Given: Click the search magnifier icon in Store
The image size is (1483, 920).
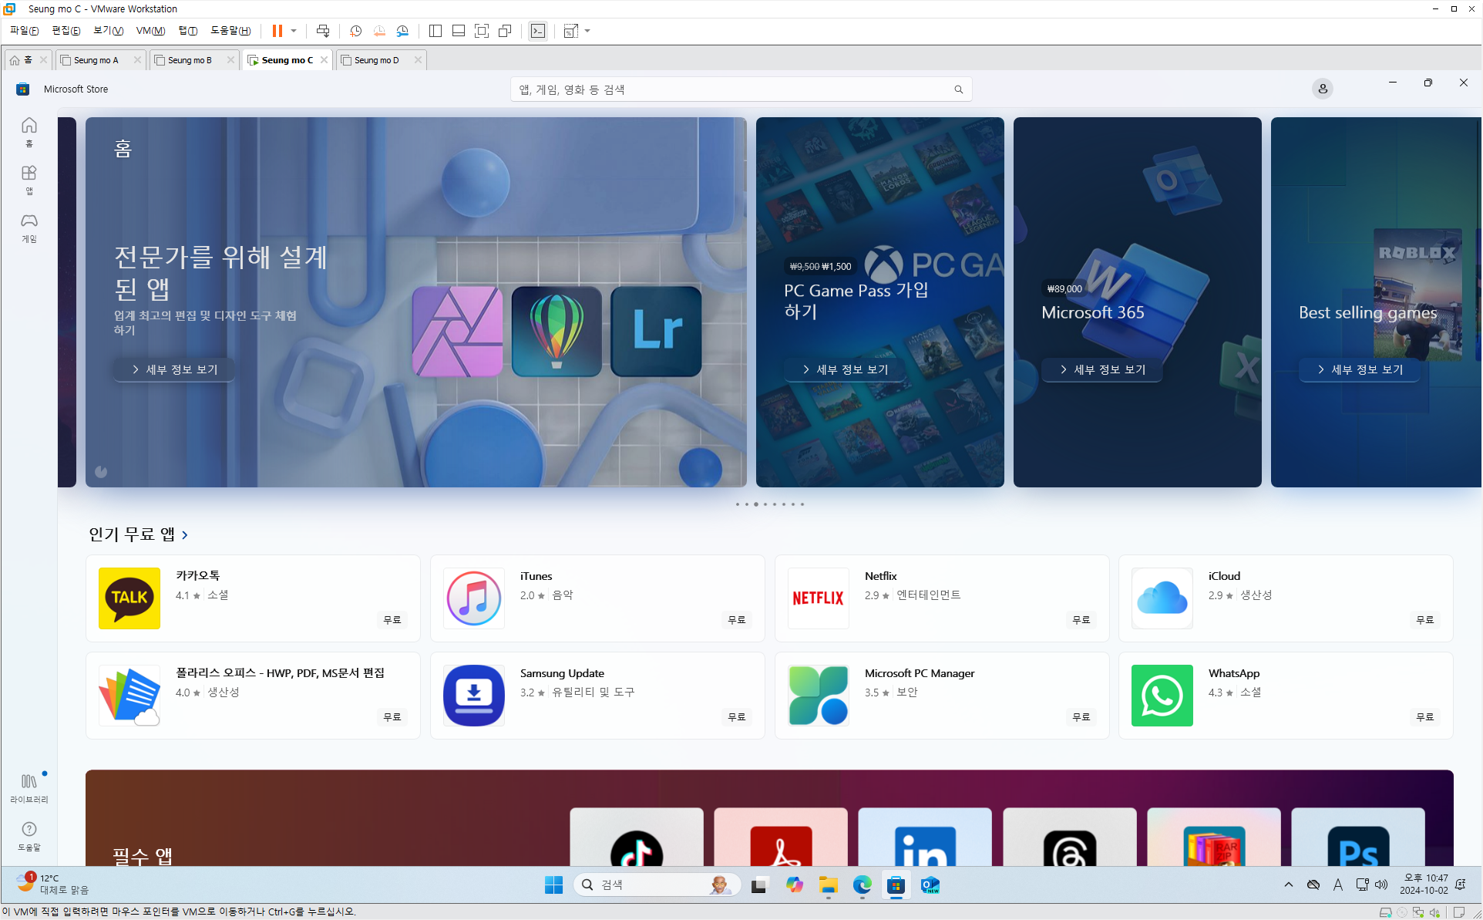Looking at the screenshot, I should [958, 89].
